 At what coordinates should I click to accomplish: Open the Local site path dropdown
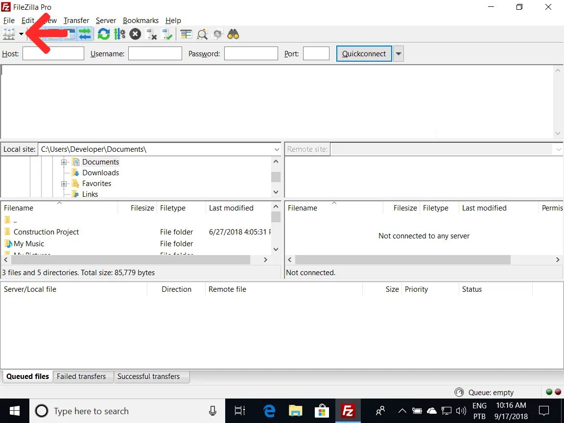point(277,149)
